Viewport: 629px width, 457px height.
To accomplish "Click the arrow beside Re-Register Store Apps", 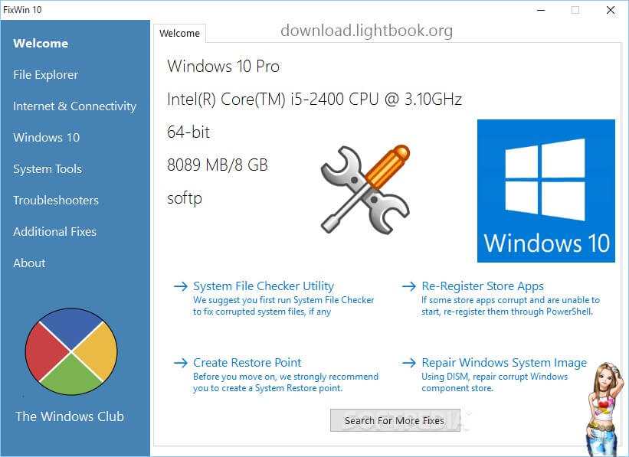I will [409, 286].
